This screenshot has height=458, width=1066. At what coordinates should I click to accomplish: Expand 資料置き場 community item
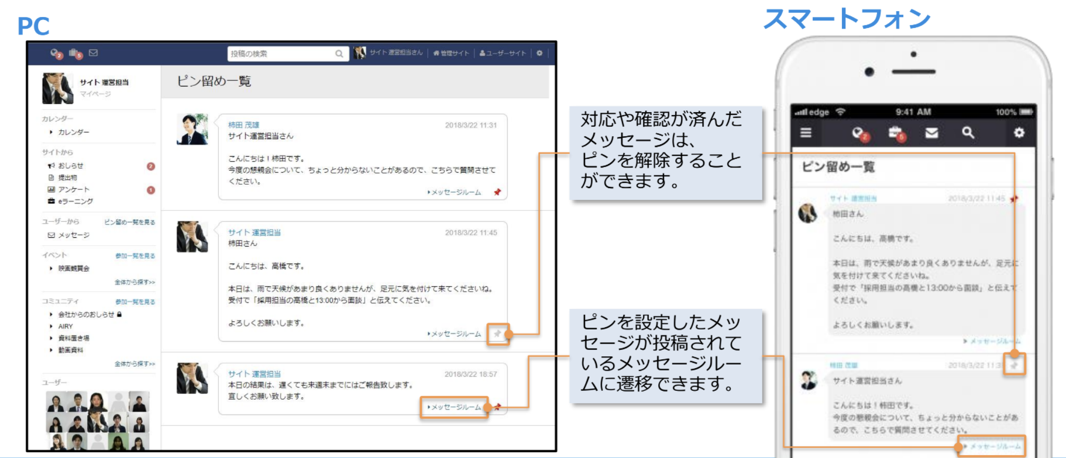70,338
